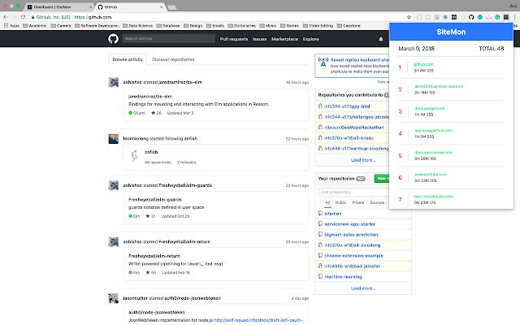This screenshot has width=520, height=325.
Task: Open Issues in GitHub header
Action: [260, 39]
